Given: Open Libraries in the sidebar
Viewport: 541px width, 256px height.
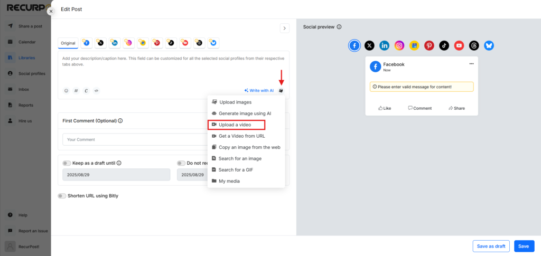Looking at the screenshot, I should tap(25, 58).
